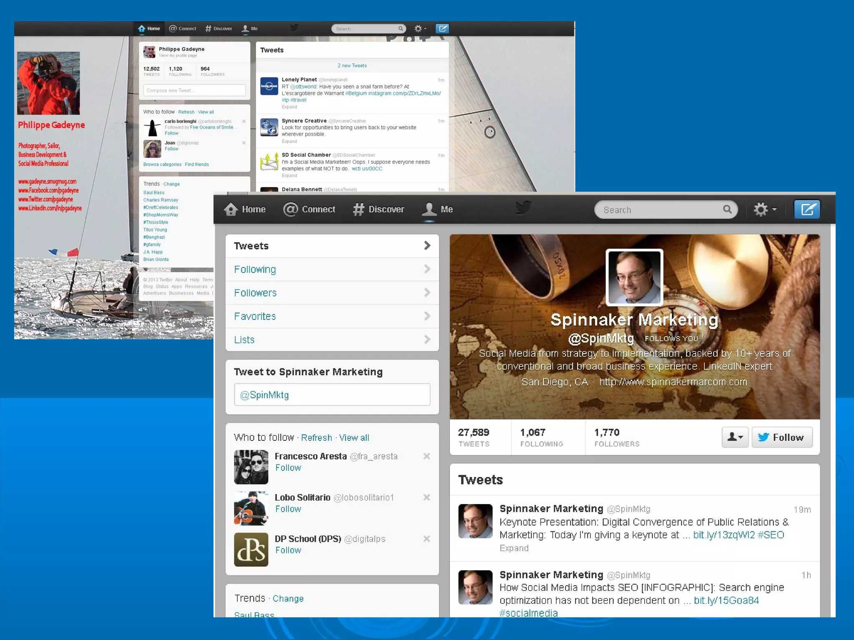Click Browse categories link

coord(162,164)
